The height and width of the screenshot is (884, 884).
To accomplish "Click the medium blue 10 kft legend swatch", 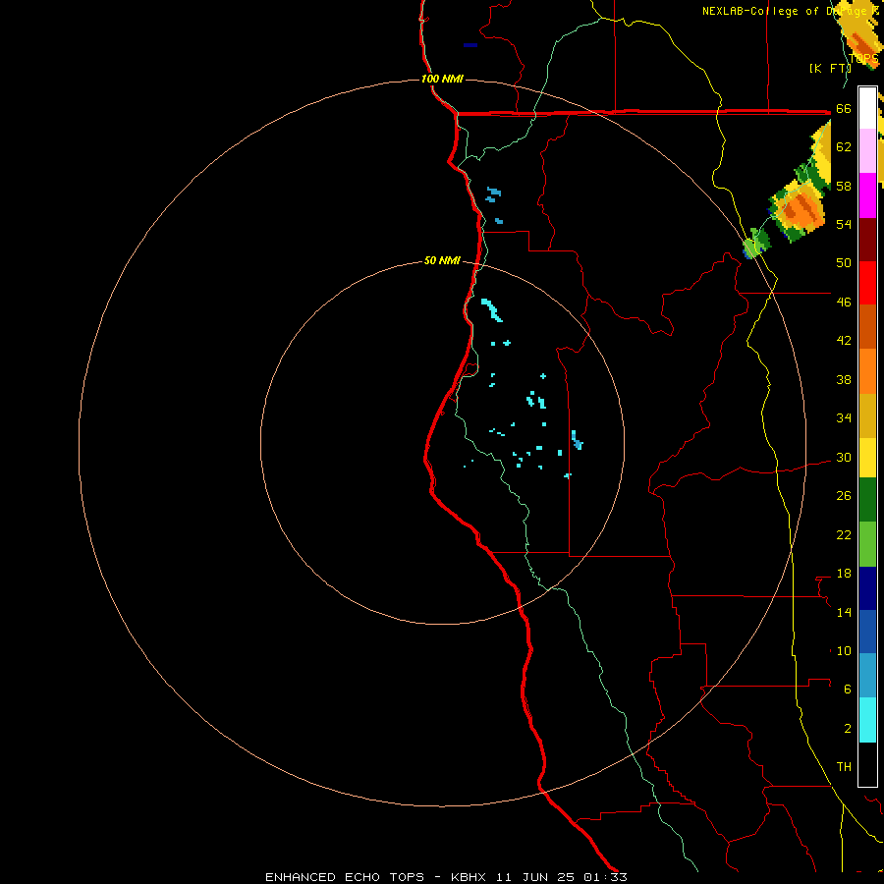I will coord(867,632).
